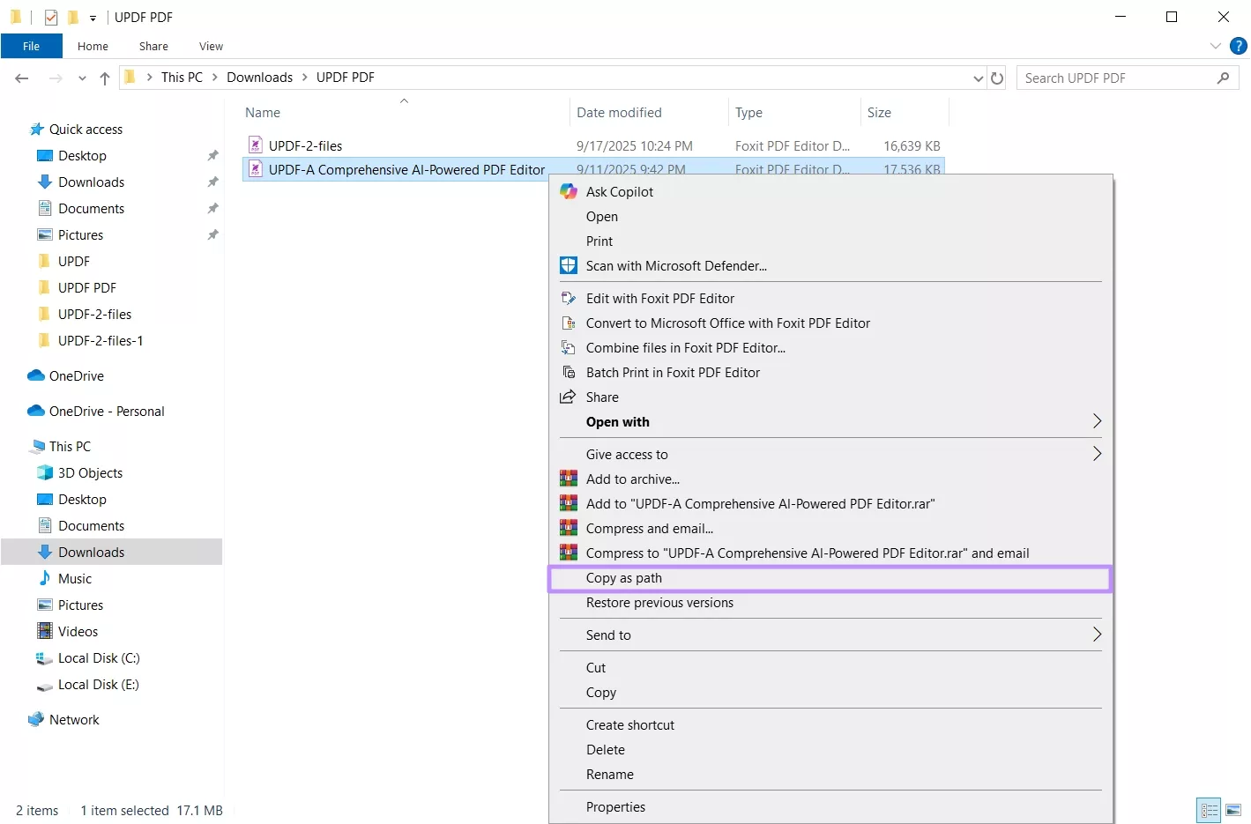Open the Home ribbon tab
This screenshot has width=1251, height=824.
click(x=93, y=46)
